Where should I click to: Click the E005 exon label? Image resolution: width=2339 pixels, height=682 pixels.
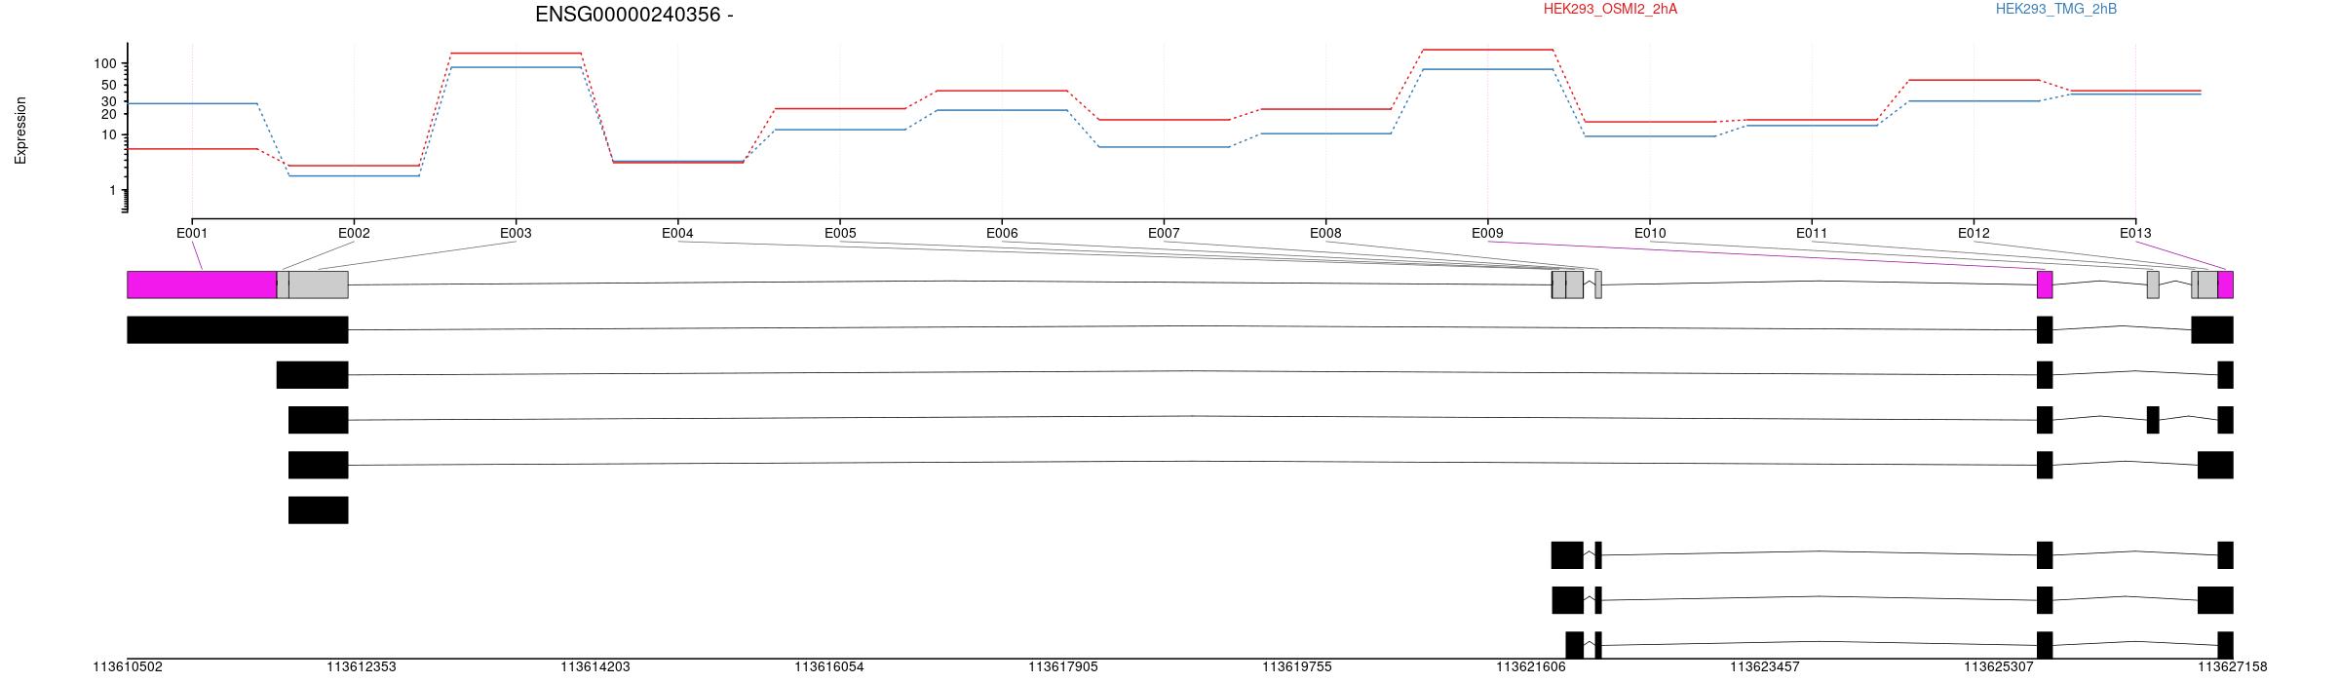(x=840, y=233)
